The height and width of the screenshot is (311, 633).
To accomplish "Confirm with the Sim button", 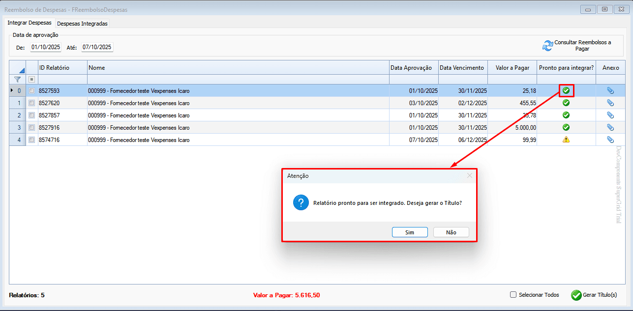I will pos(410,232).
